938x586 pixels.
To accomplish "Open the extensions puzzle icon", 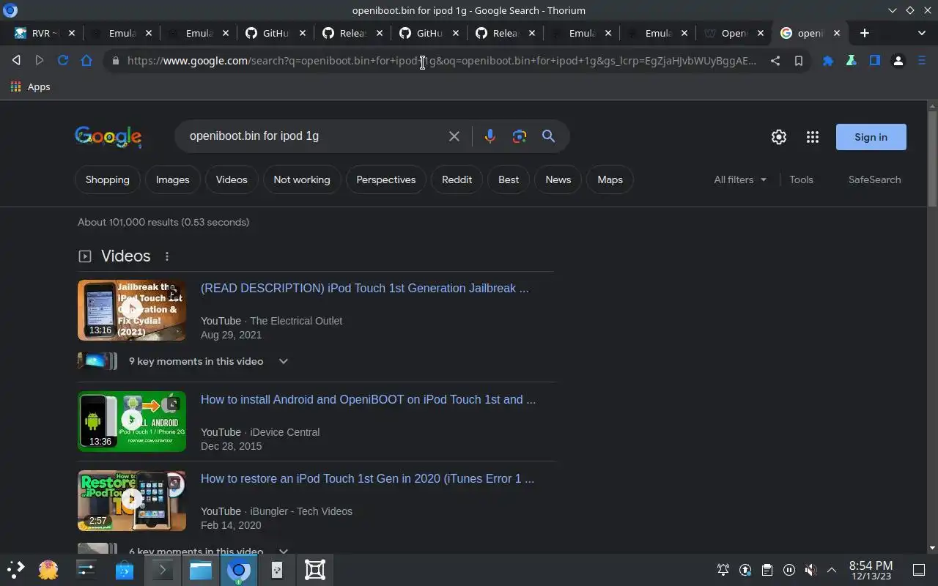I will tap(828, 61).
